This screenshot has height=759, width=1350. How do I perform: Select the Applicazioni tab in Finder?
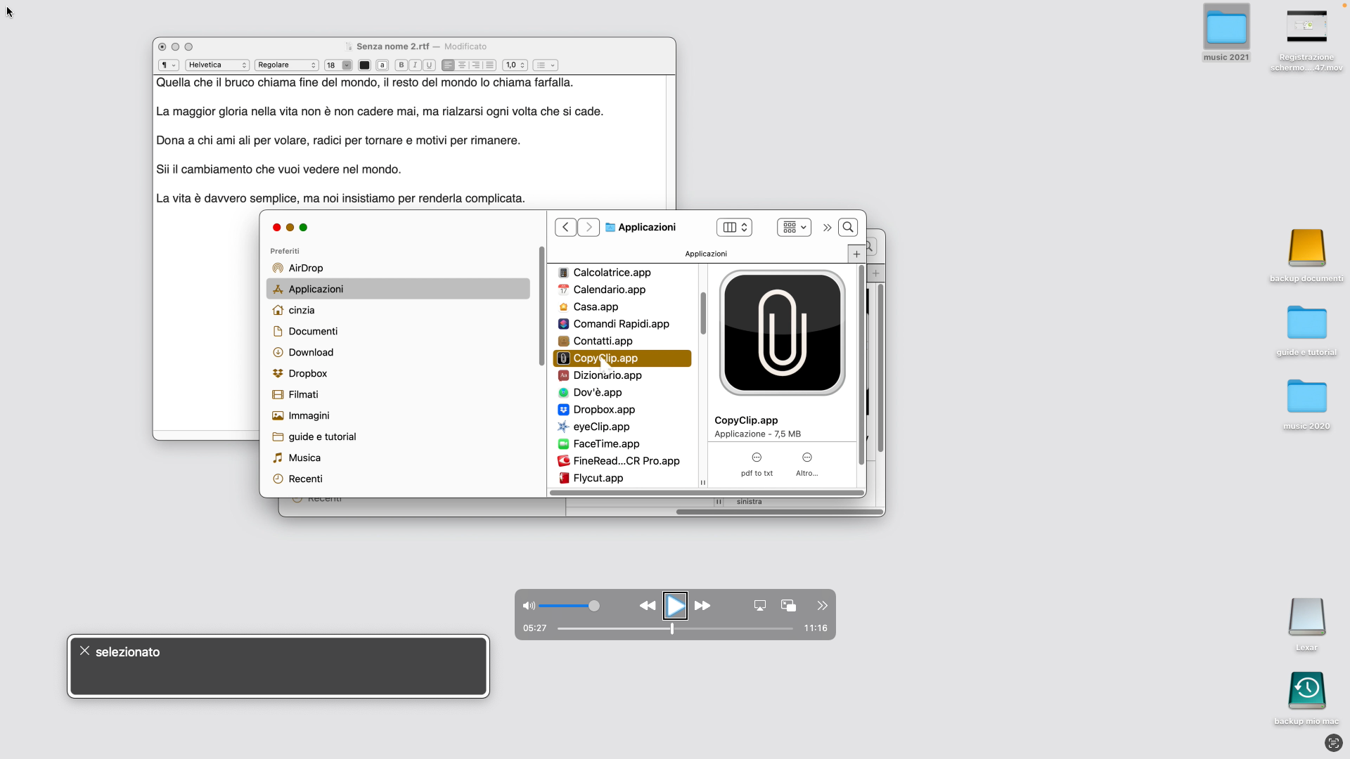[x=706, y=254]
